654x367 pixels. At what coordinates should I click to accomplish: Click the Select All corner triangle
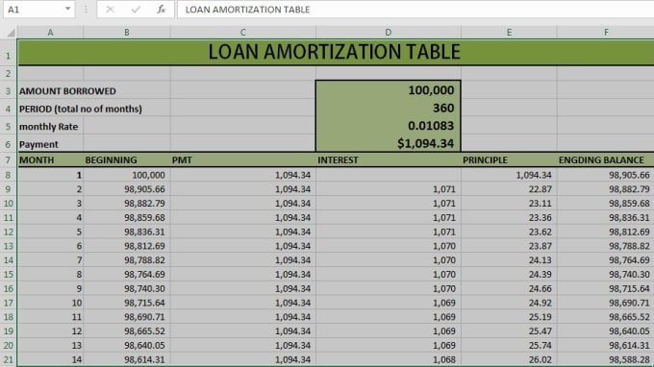click(11, 33)
